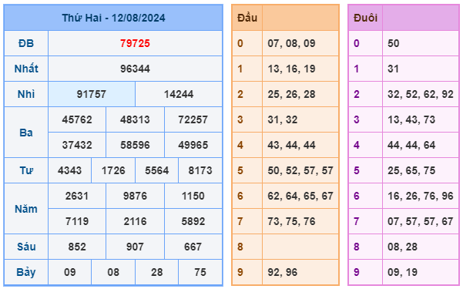Choose Năm prize number 1150

(193, 196)
